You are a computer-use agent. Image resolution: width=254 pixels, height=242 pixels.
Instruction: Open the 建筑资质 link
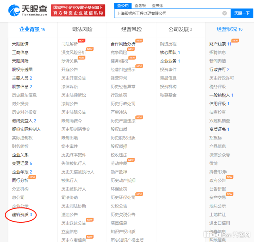[20, 215]
